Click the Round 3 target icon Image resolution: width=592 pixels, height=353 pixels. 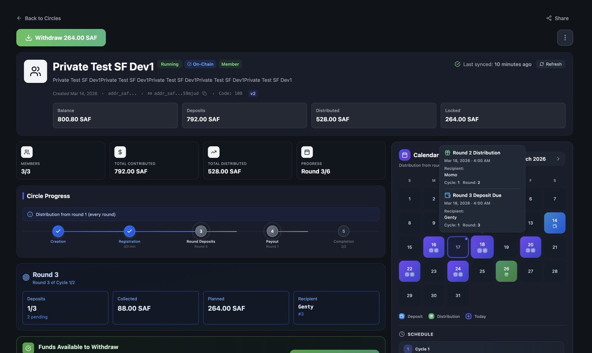coord(26,277)
